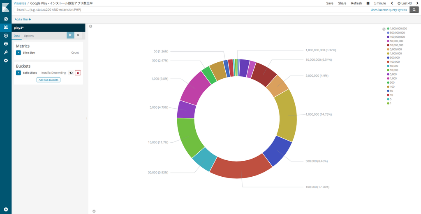Click Save in top menu
421x214 pixels.
pos(330,3)
